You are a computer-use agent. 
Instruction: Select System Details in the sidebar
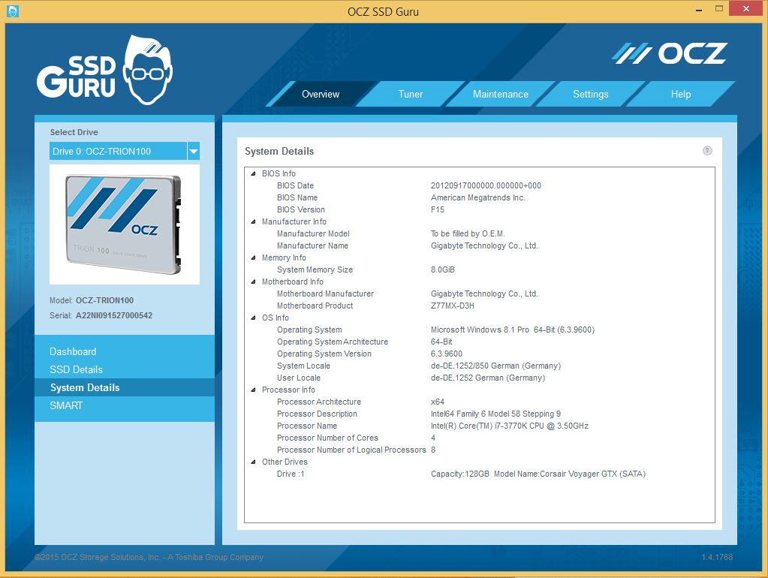pyautogui.click(x=125, y=387)
